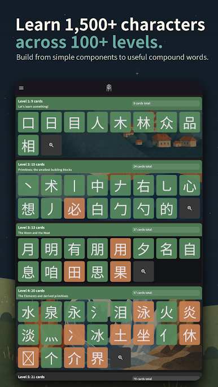Open the 冰 character card

click(97, 335)
